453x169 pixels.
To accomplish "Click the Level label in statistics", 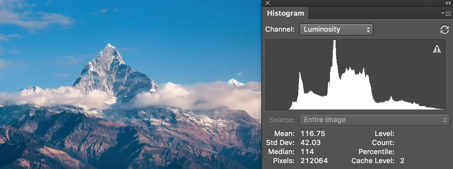I will coord(384,134).
